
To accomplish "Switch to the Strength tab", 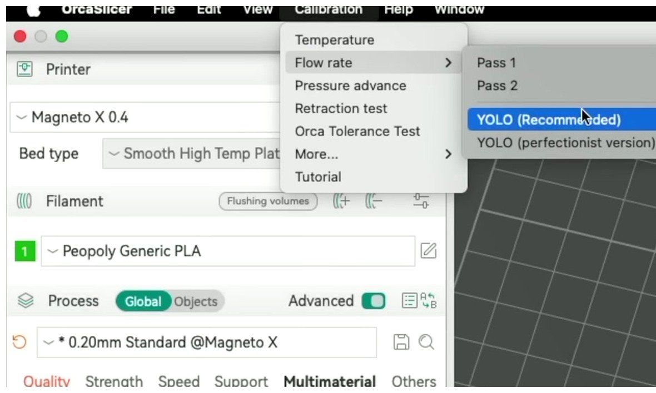I will point(114,381).
